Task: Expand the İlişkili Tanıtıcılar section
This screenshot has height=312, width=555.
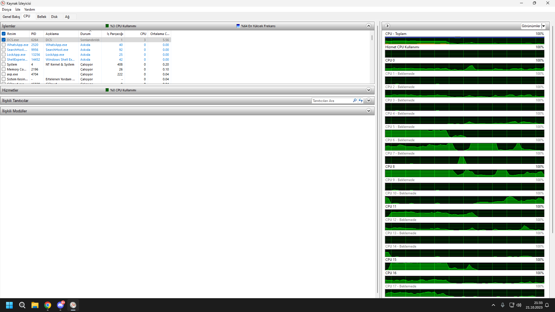Action: [x=369, y=101]
